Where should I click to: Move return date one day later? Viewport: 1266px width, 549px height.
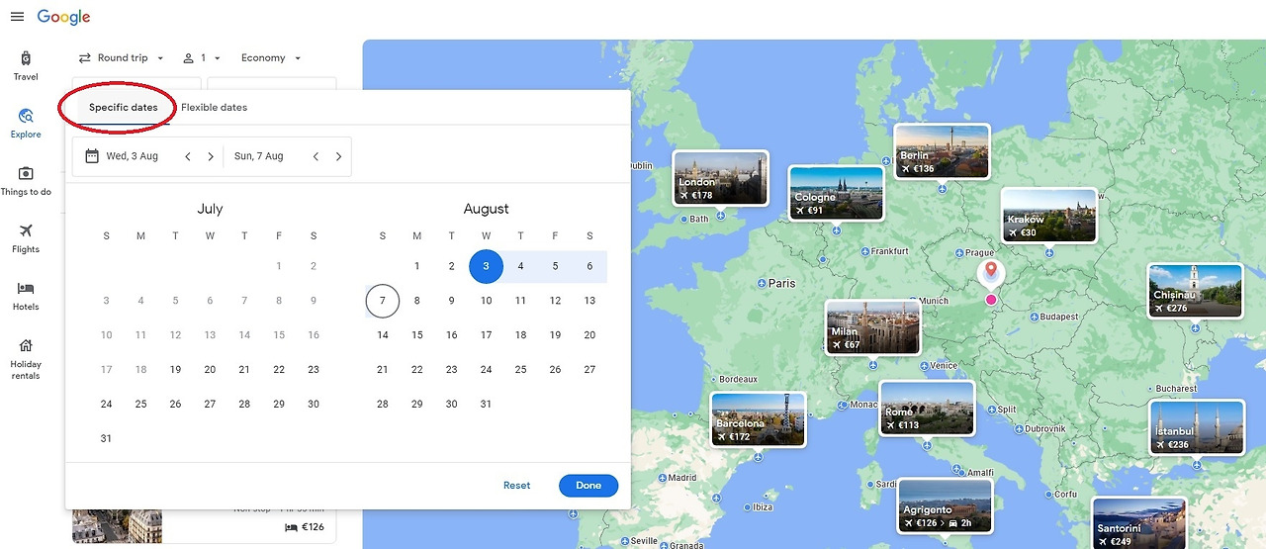click(338, 156)
